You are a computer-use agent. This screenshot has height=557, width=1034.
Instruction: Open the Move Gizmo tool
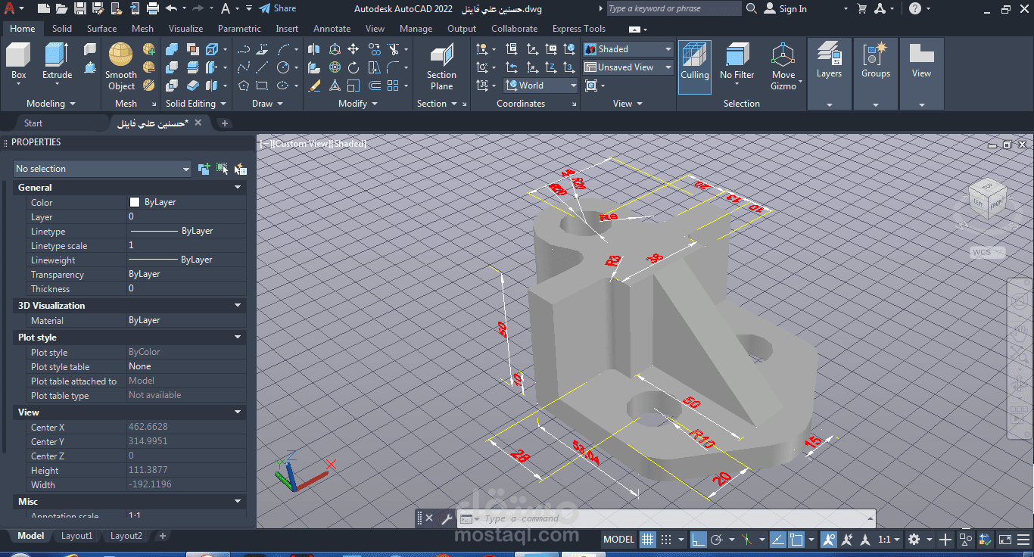coord(783,67)
